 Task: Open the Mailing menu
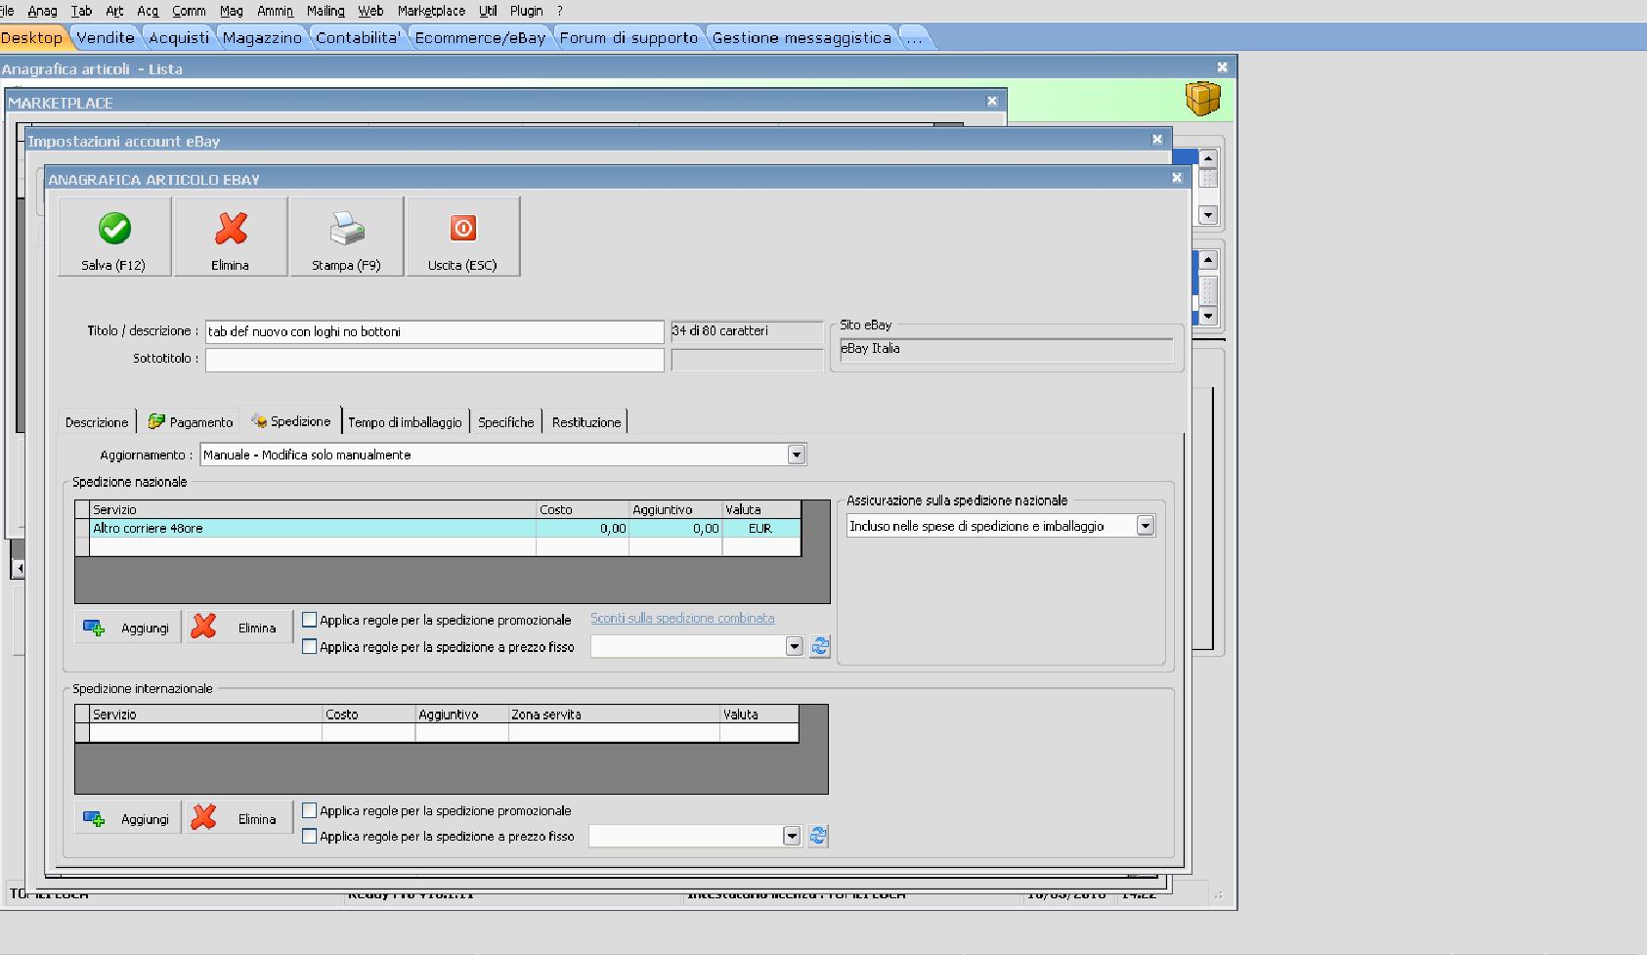pyautogui.click(x=325, y=11)
